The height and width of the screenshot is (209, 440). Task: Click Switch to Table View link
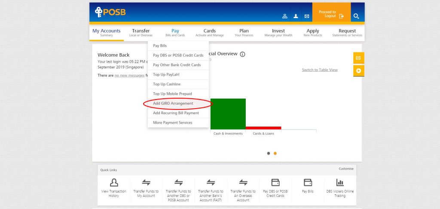pyautogui.click(x=320, y=70)
